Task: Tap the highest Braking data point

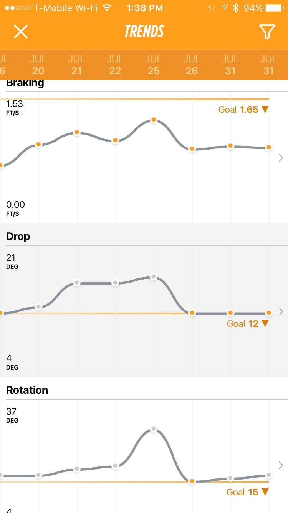Action: (x=153, y=120)
